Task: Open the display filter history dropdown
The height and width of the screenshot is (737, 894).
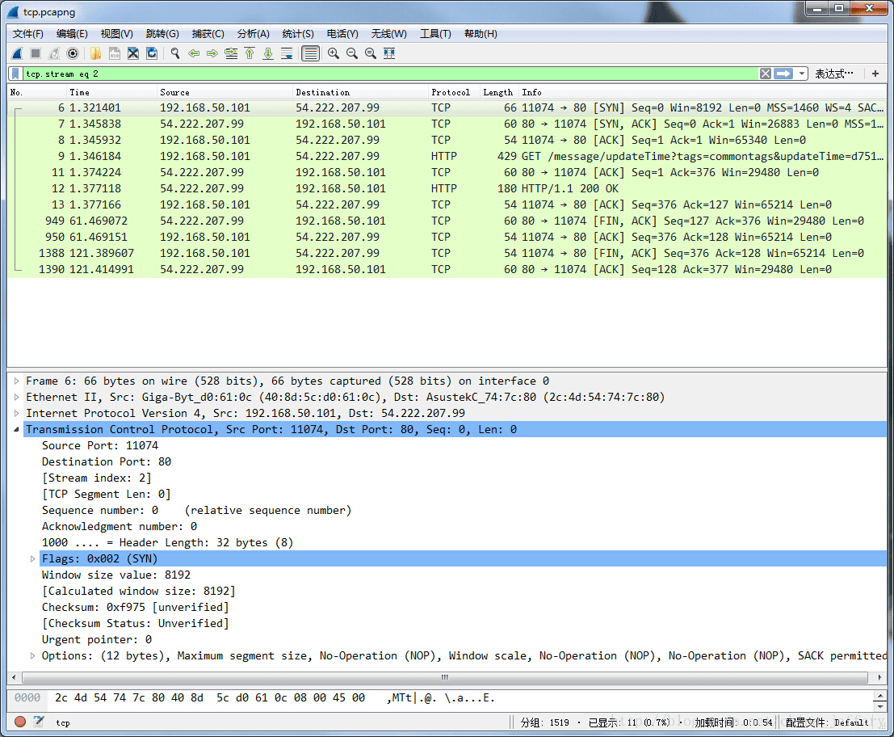Action: [x=802, y=74]
